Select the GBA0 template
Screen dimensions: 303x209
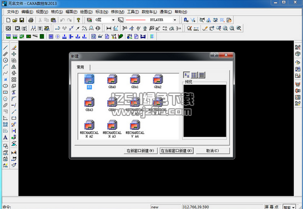112,81
